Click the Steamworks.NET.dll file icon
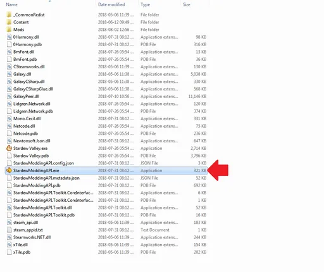The image size is (324, 272). tap(9, 237)
